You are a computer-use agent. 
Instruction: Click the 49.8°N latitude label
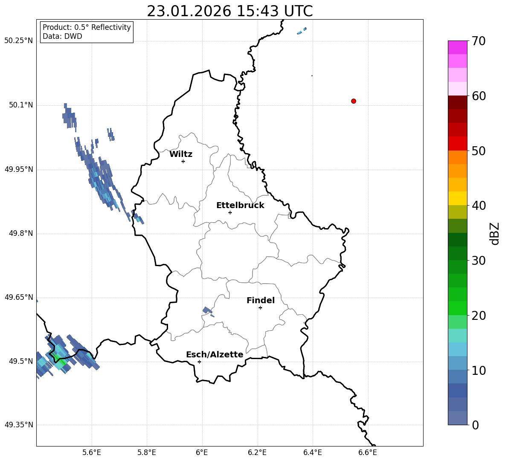click(x=21, y=233)
